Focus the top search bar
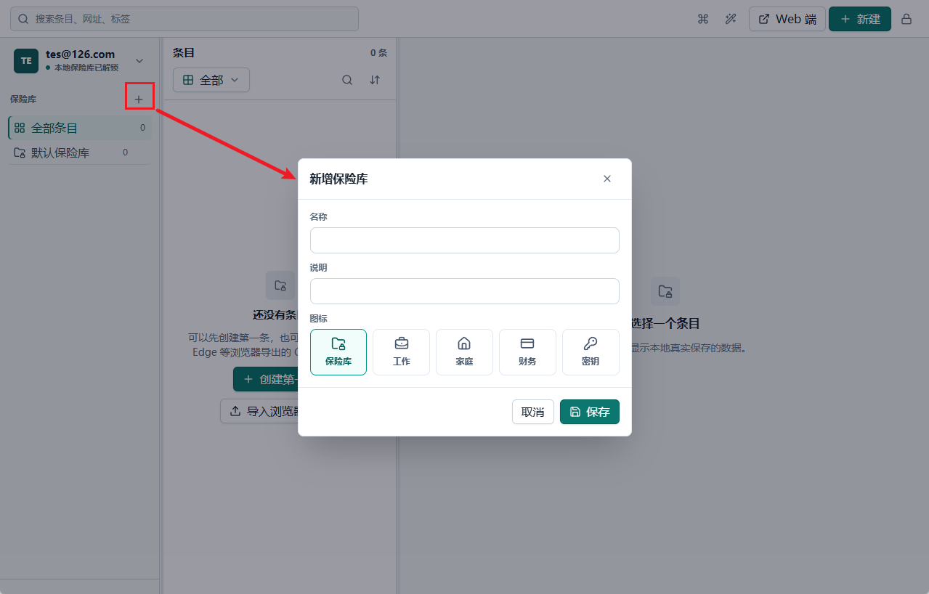This screenshot has height=594, width=929. point(184,19)
